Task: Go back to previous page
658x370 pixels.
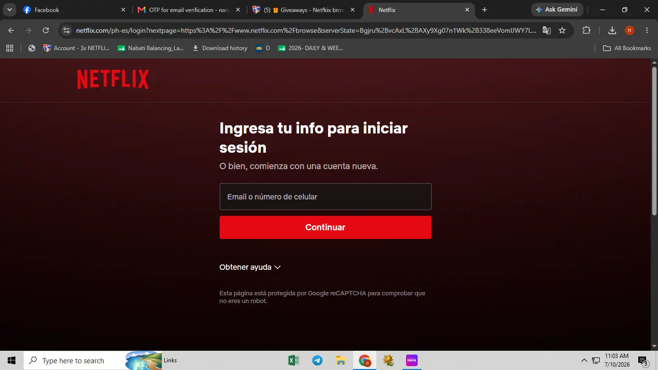Action: click(x=11, y=30)
